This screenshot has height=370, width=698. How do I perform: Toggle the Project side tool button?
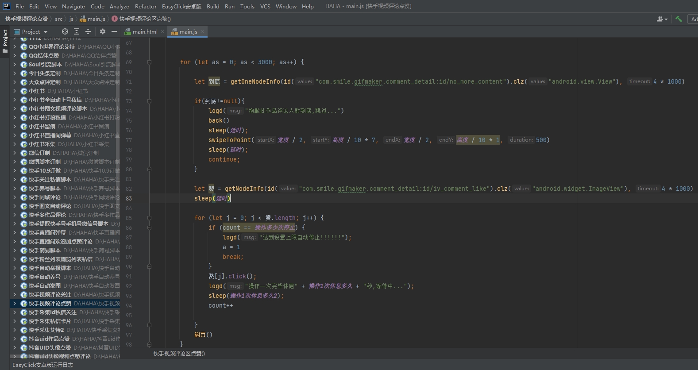[5, 41]
